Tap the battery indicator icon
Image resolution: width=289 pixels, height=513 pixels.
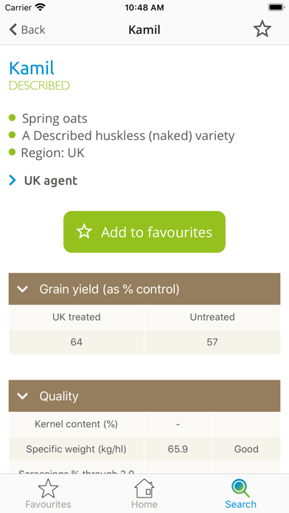point(276,7)
